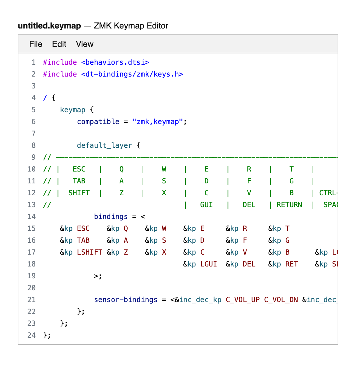
Task: Select line number 14 in gutter
Action: pos(31,217)
